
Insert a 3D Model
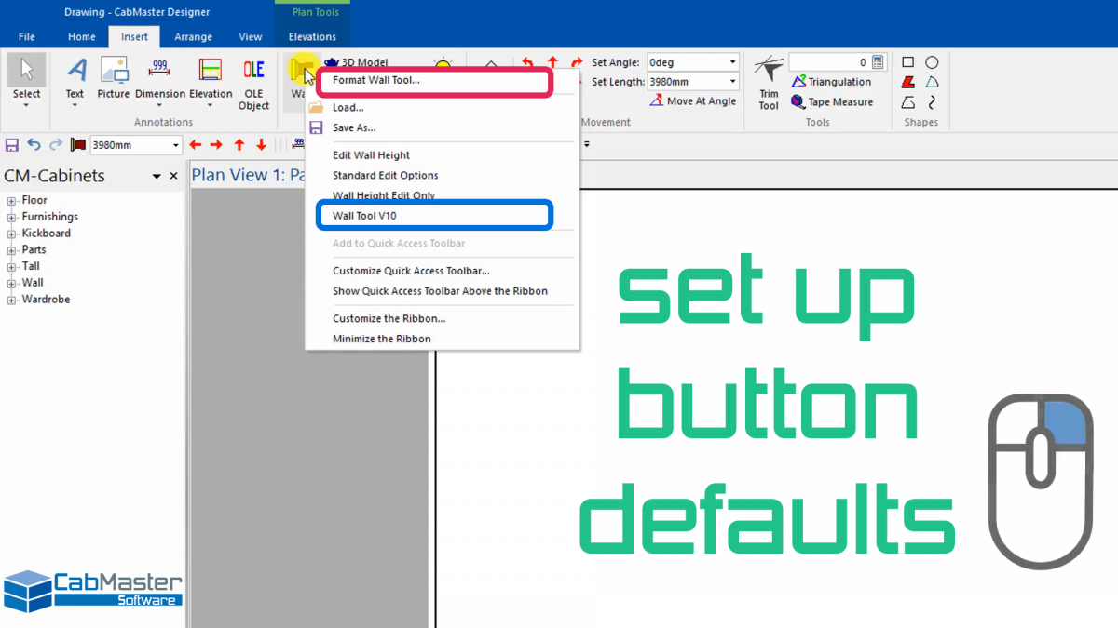[357, 62]
